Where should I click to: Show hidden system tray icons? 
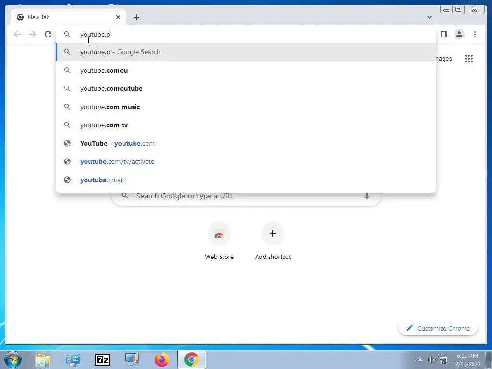420,360
